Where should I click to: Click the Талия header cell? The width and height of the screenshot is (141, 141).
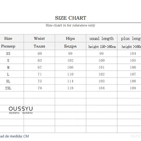(x=39, y=46)
